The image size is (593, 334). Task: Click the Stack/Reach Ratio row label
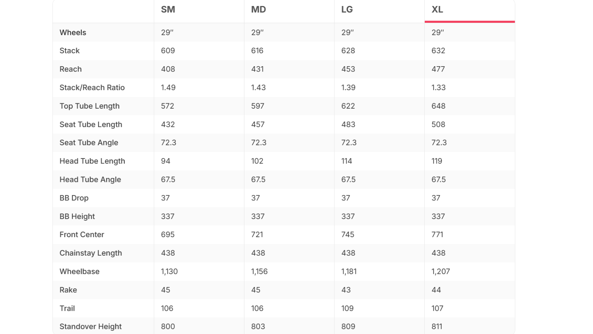(x=92, y=88)
